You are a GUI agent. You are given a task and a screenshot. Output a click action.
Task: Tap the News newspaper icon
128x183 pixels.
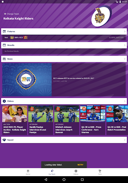tap(4, 59)
